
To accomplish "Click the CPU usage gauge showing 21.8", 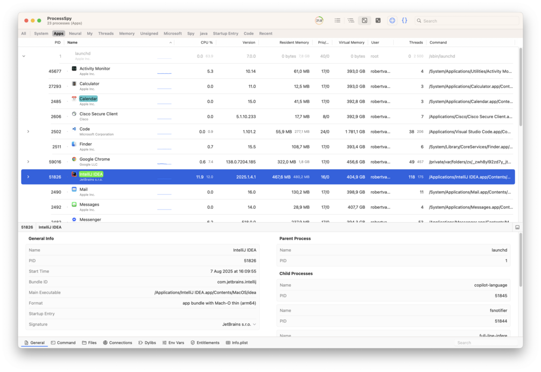I will pyautogui.click(x=319, y=20).
